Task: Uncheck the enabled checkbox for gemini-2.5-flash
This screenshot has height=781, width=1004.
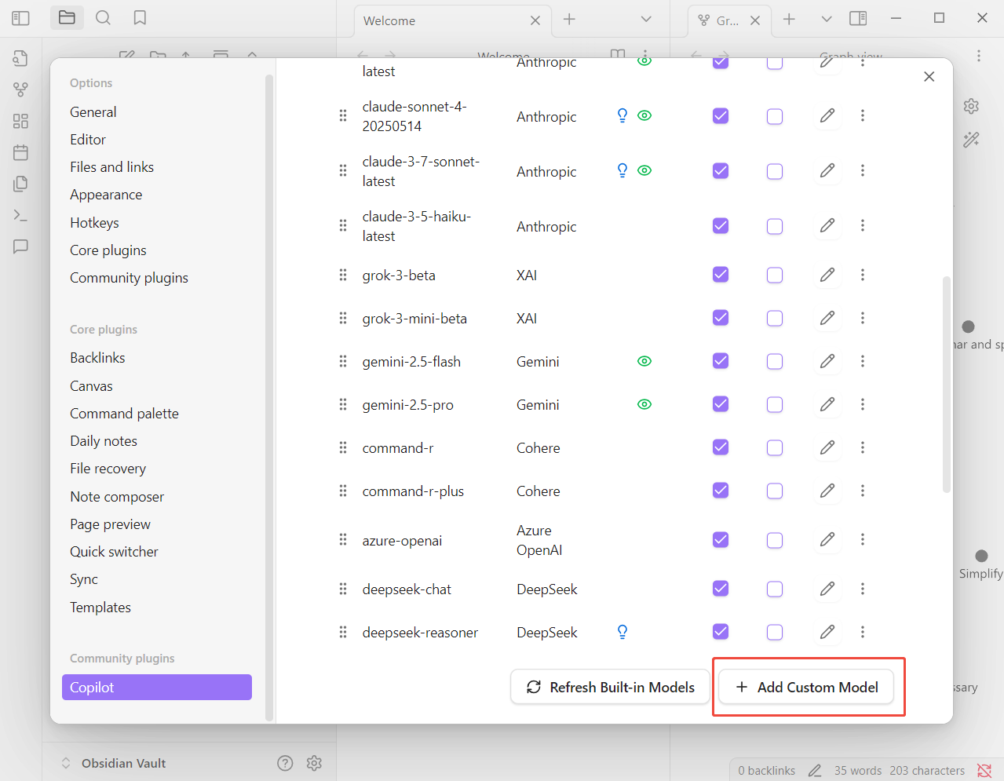Action: (x=721, y=361)
